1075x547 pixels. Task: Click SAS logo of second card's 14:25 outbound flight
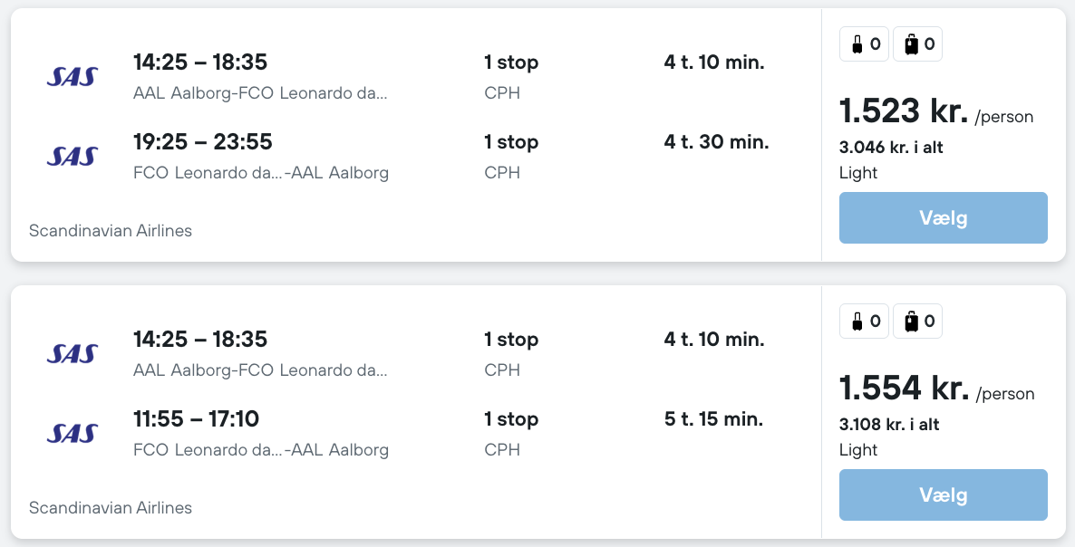click(x=72, y=354)
